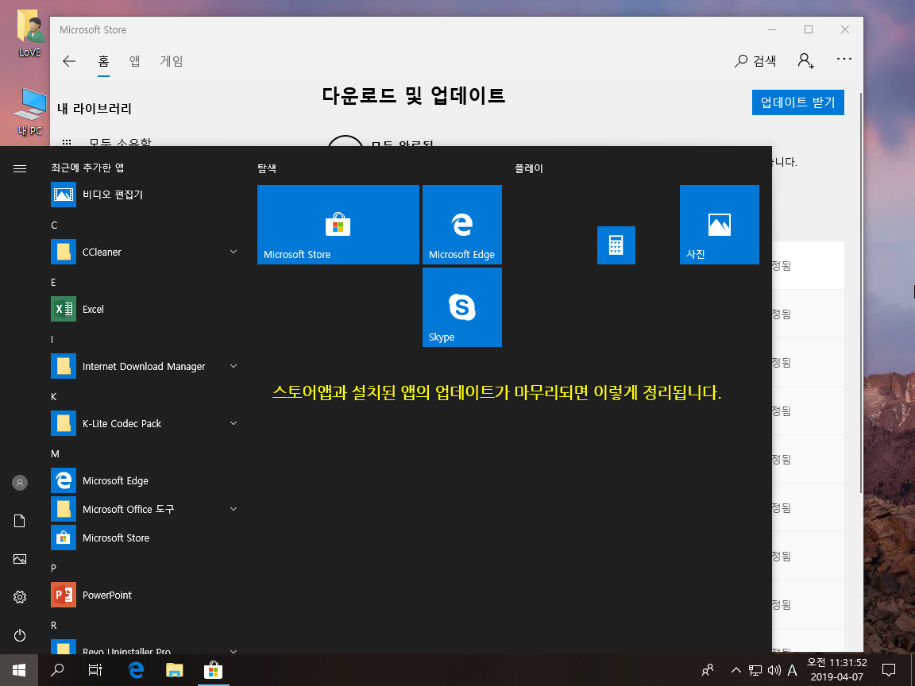Launch PowerPoint from the app list
Screen dimensions: 915x686
145,595
